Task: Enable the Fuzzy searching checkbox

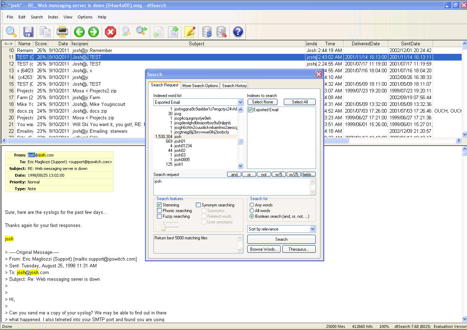Action: pyautogui.click(x=159, y=216)
